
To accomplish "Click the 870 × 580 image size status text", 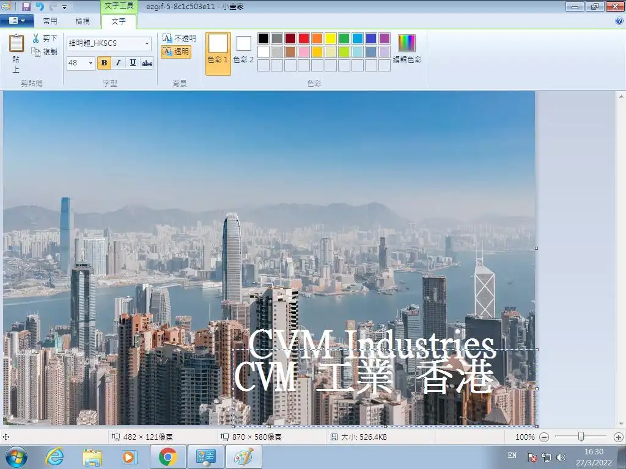I will tap(257, 437).
